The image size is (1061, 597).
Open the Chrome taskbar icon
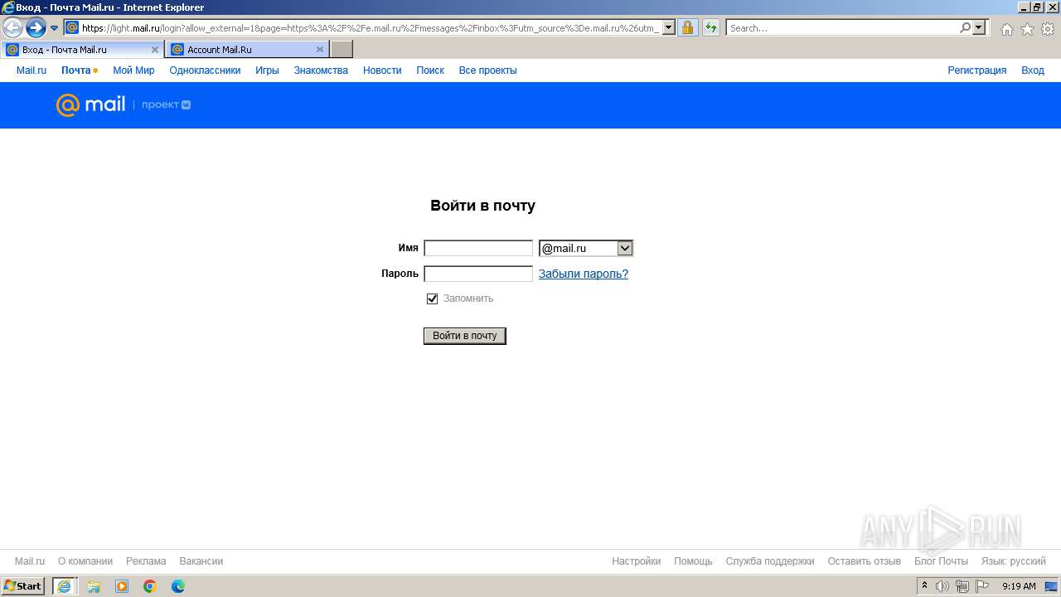coord(150,586)
